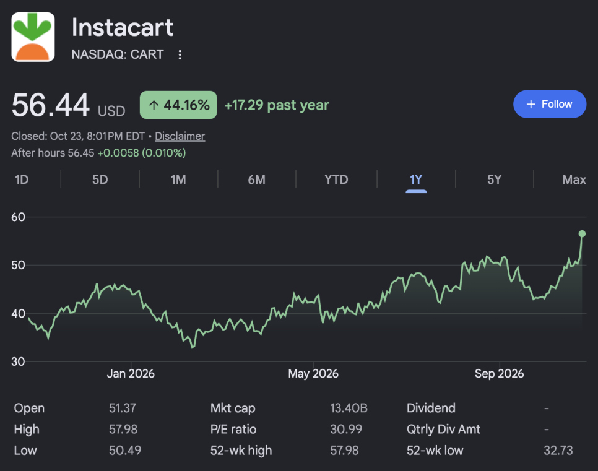Open the three-dot more options menu
The width and height of the screenshot is (598, 471).
(x=180, y=55)
